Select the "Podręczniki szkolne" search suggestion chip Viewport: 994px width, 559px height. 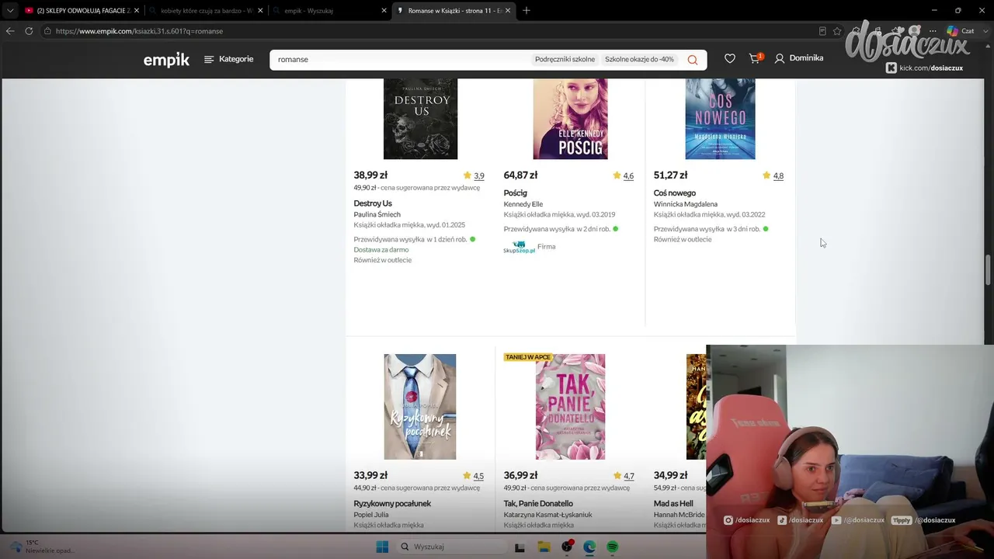click(565, 60)
